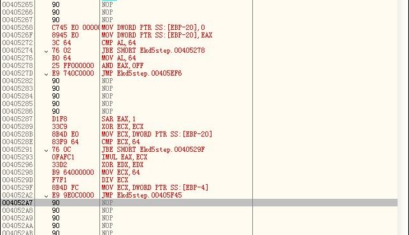
Task: Select address 0040529F in the address column
Action: 17,187
